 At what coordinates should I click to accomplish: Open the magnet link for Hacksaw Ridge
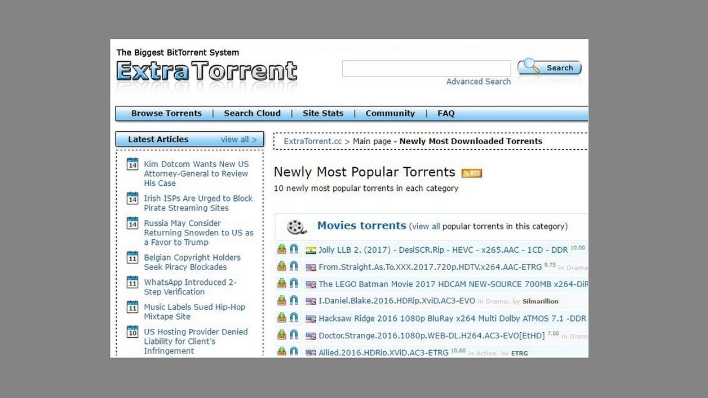pos(294,317)
